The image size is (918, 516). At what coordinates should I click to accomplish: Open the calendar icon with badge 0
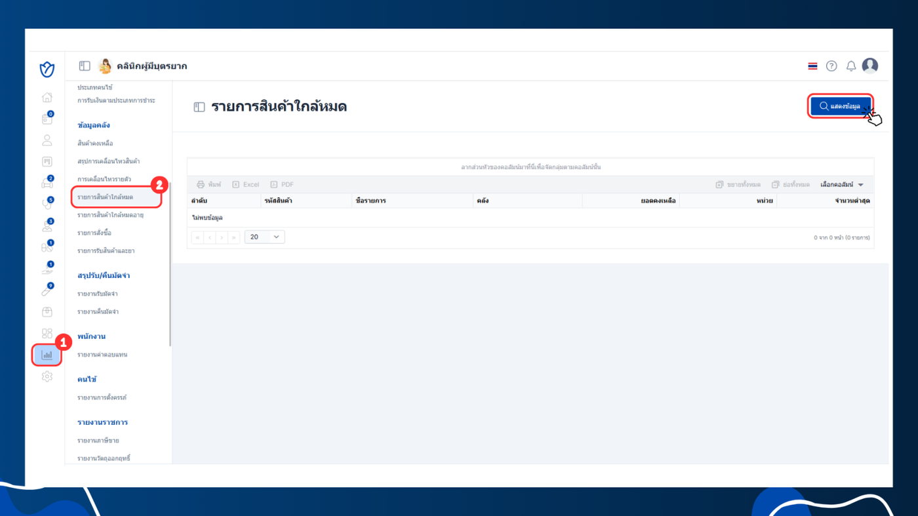click(x=47, y=119)
